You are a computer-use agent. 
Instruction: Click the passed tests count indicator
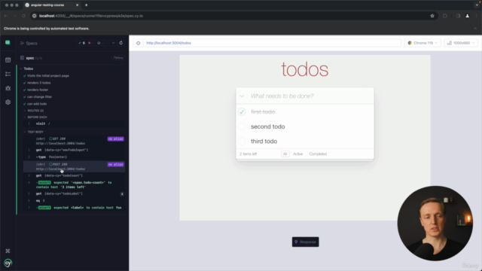click(82, 43)
